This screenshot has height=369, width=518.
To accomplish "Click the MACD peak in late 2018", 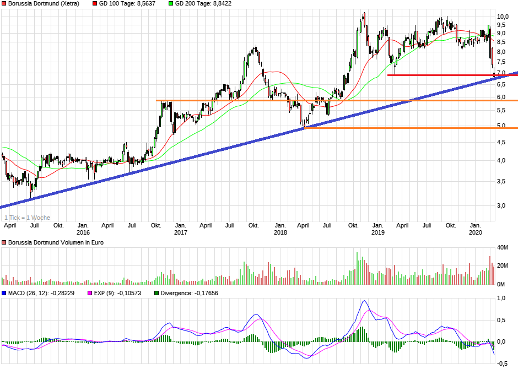I will (x=364, y=301).
